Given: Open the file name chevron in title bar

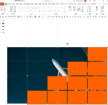Looking at the screenshot, I should tap(25, 1).
